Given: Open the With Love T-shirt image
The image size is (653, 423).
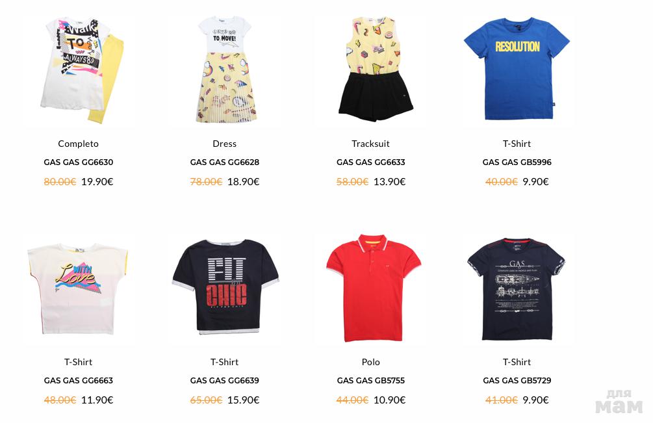Looking at the screenshot, I should 79,290.
